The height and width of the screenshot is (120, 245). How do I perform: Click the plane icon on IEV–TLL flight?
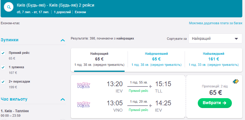pyautogui.click(x=150, y=86)
